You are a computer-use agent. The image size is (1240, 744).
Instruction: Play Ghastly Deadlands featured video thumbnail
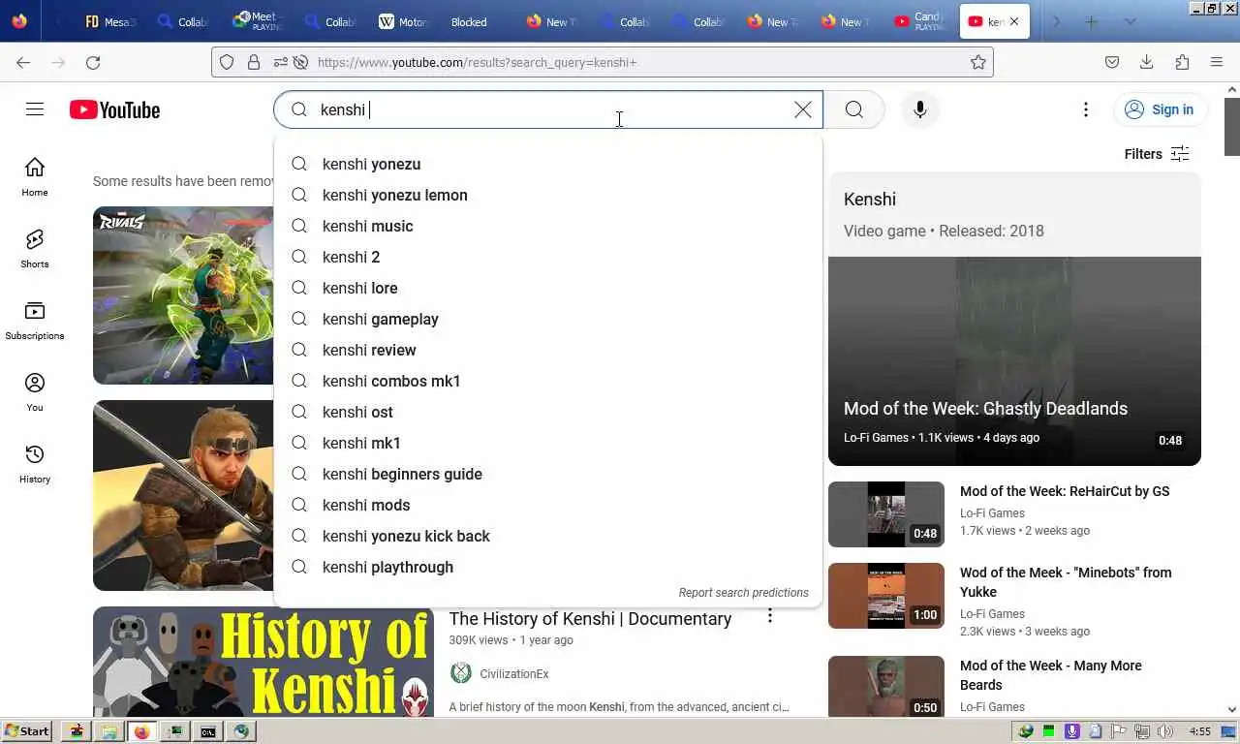[x=1014, y=360]
